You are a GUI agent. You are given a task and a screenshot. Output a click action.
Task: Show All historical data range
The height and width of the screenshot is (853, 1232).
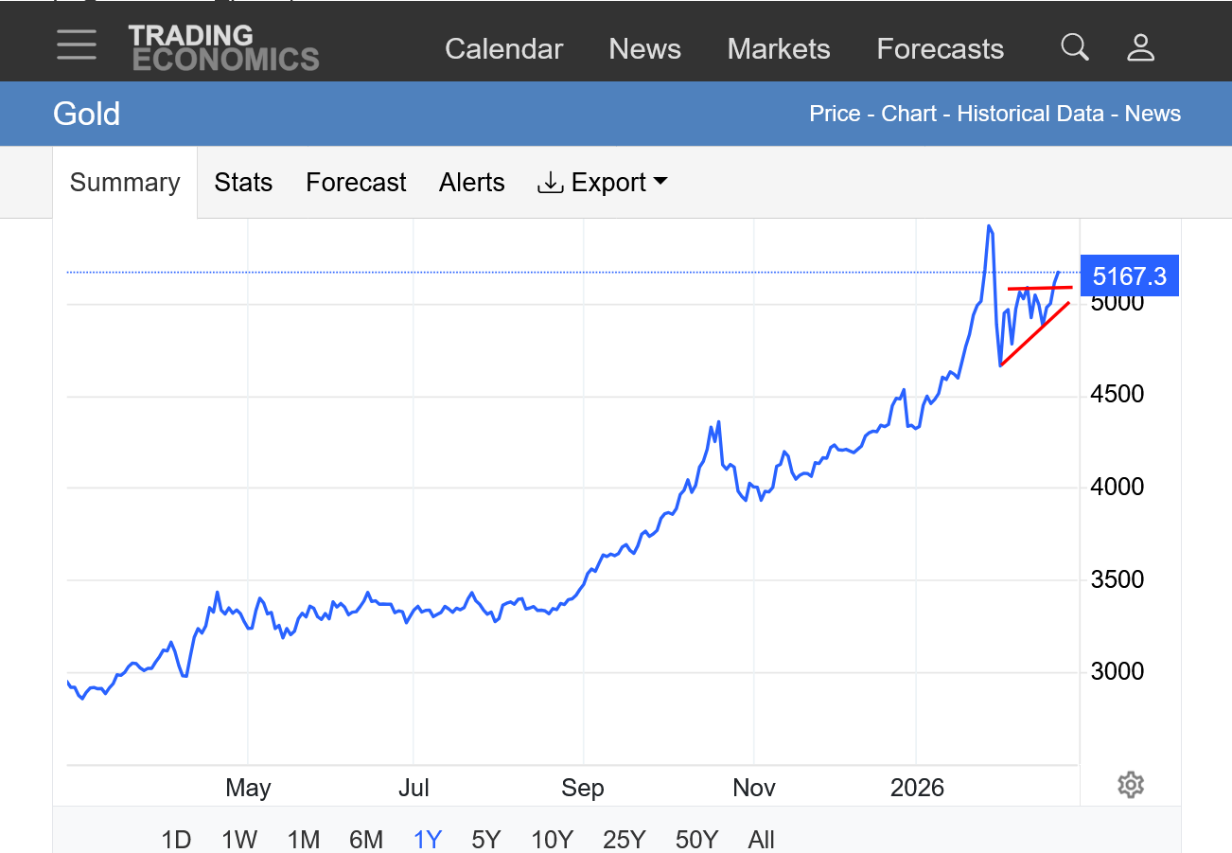pos(761,839)
